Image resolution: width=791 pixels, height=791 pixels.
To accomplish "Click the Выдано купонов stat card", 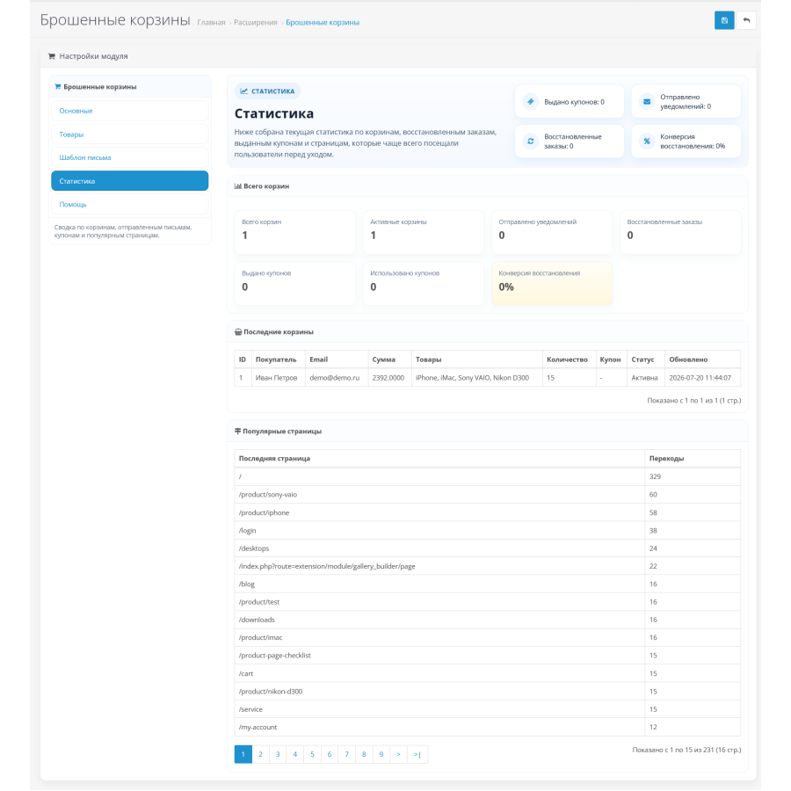I will point(295,284).
